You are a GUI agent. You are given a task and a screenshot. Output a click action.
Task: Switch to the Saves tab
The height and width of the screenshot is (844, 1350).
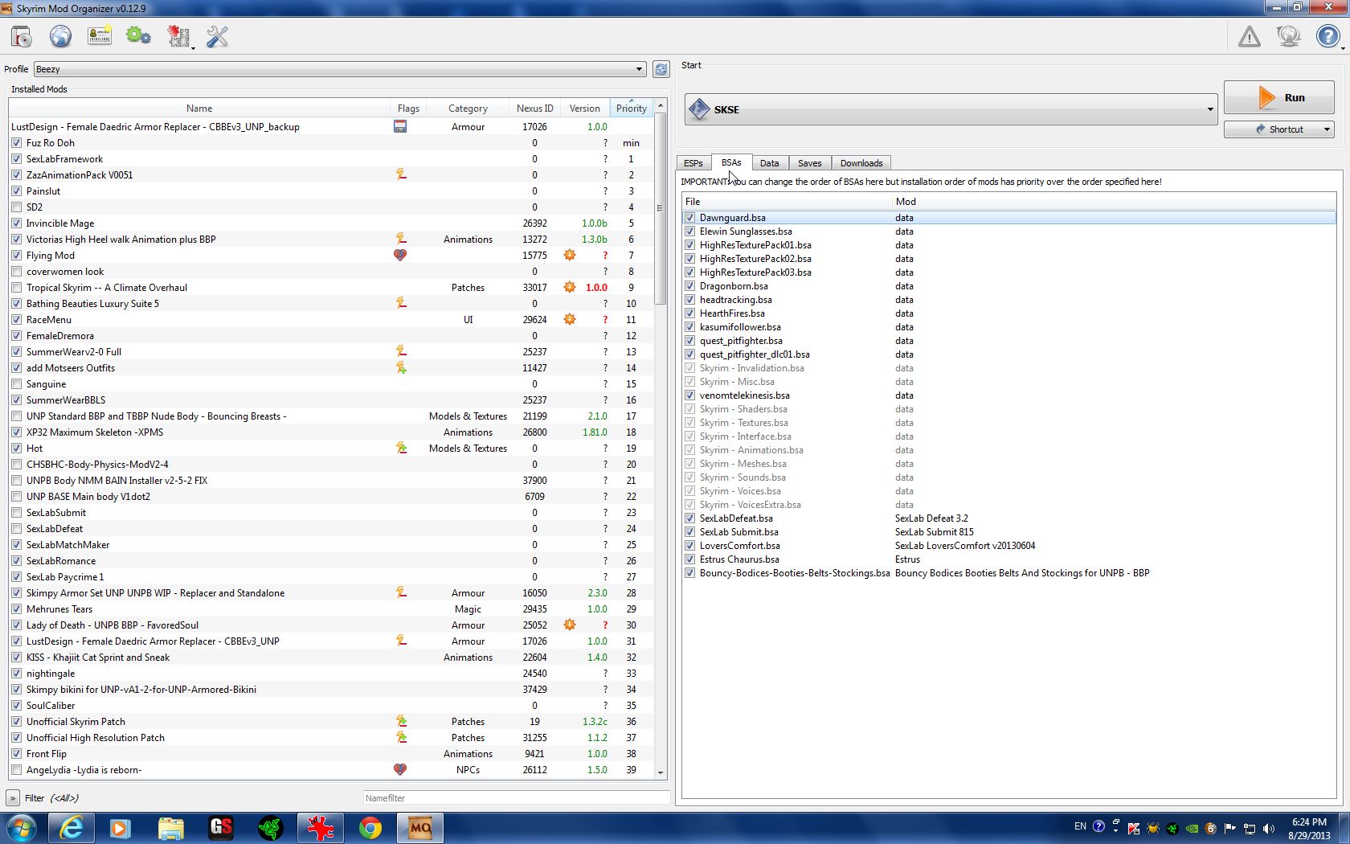click(x=810, y=163)
